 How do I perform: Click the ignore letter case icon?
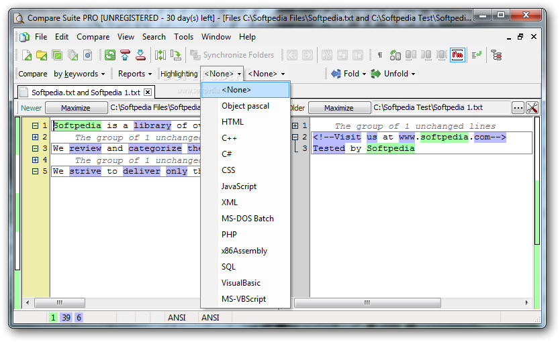395,55
